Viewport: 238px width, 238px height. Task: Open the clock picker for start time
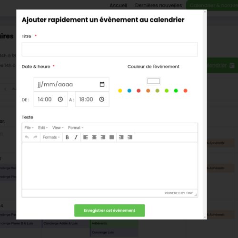(60, 99)
